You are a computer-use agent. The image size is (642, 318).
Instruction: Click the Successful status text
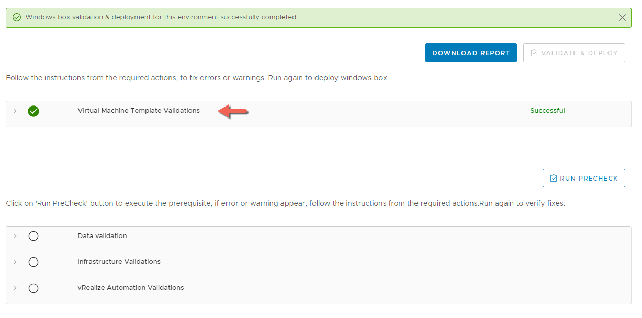click(x=547, y=111)
